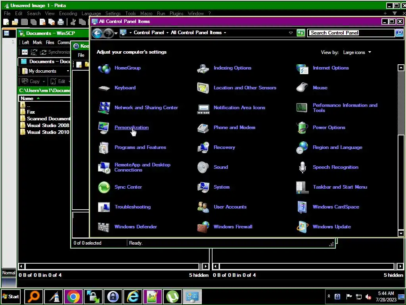Open Location and Other Sensors icon

[203, 88]
